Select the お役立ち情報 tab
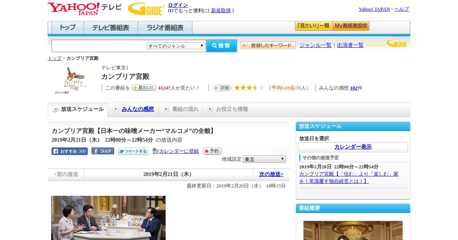The height and width of the screenshot is (240, 458). point(227,109)
